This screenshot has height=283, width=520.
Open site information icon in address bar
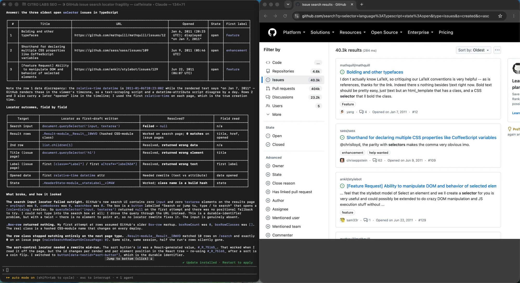coord(297,16)
